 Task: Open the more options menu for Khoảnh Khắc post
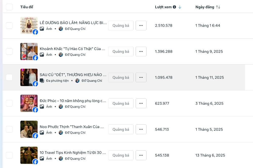point(141,51)
